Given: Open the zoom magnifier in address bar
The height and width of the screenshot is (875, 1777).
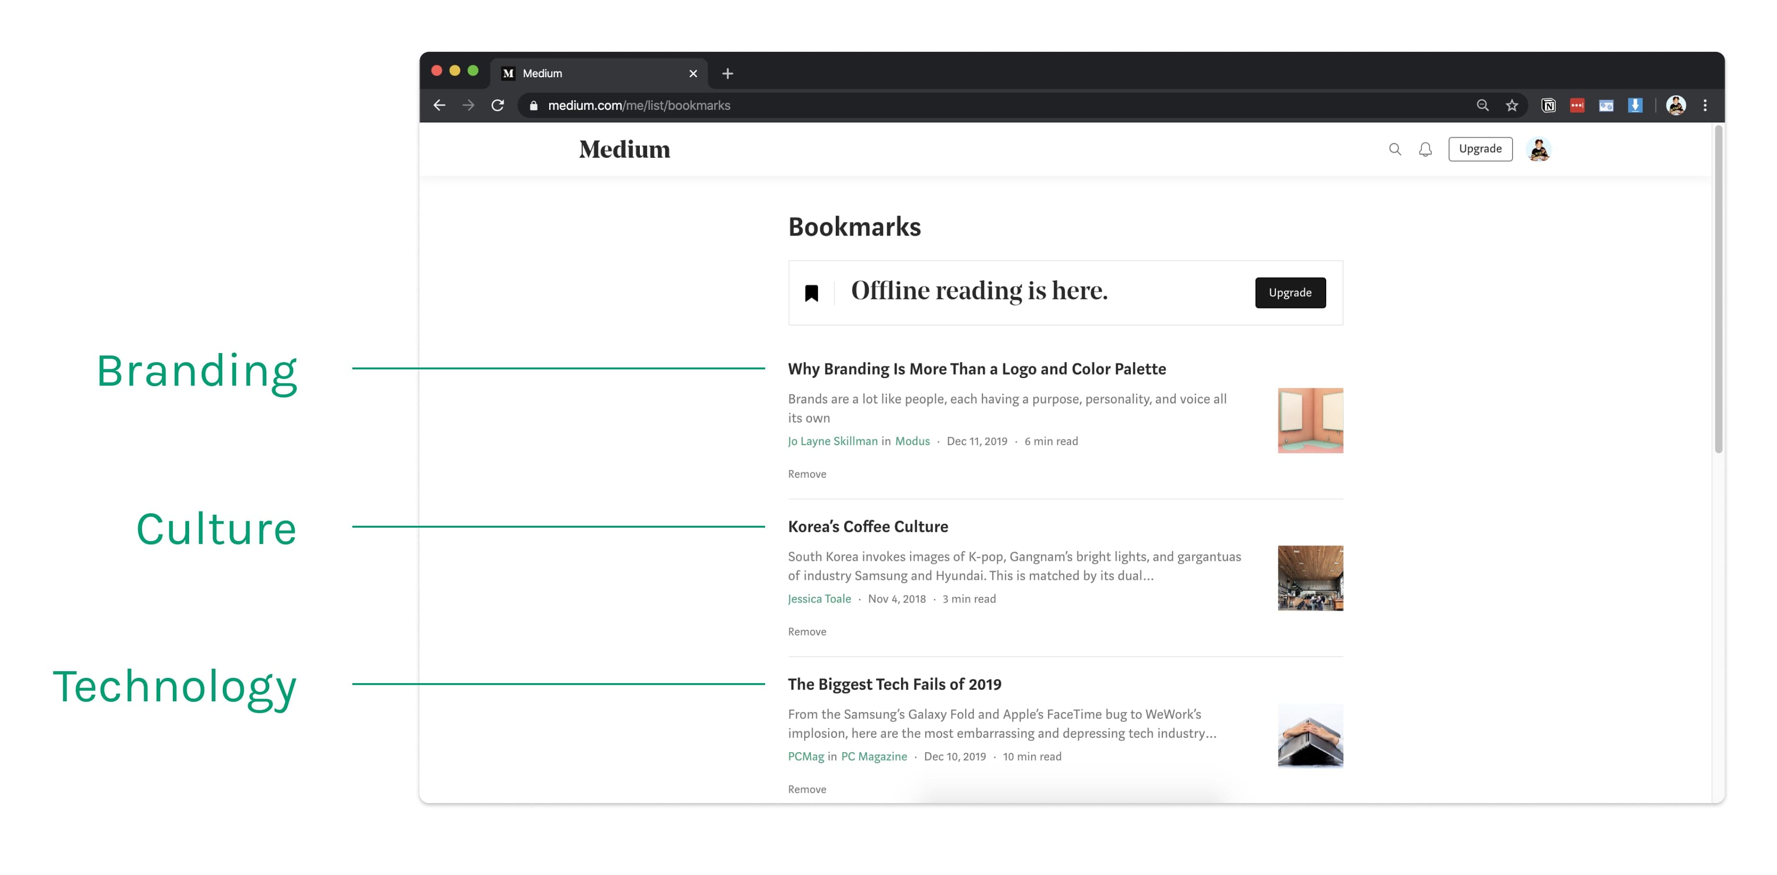Looking at the screenshot, I should point(1482,106).
